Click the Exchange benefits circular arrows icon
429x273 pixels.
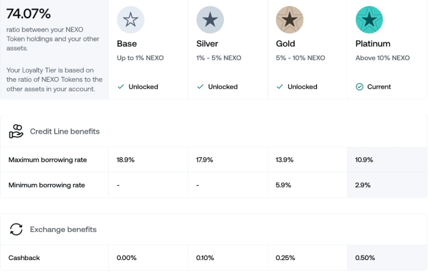click(16, 229)
